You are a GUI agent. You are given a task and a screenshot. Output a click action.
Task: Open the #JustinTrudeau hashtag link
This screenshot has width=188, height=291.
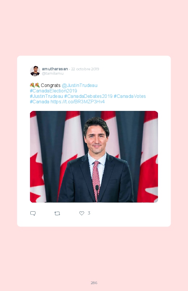tap(46, 96)
